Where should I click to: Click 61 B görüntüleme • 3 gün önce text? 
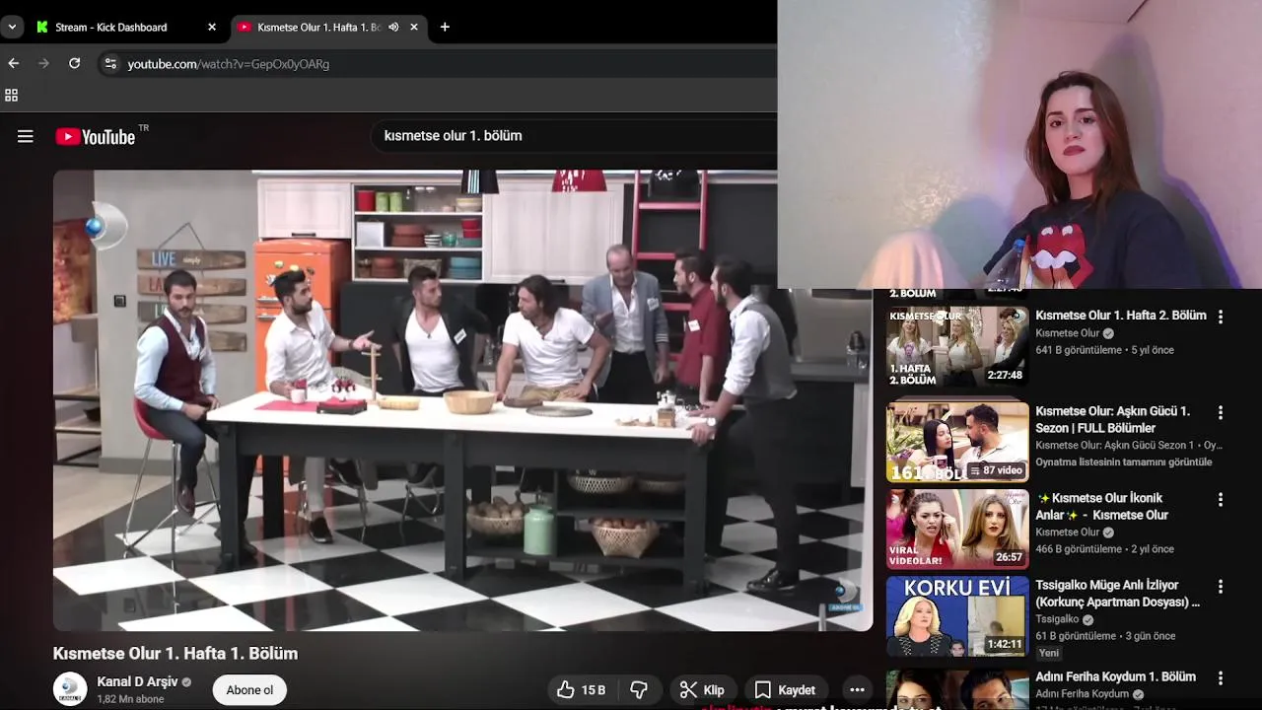[x=1105, y=636]
